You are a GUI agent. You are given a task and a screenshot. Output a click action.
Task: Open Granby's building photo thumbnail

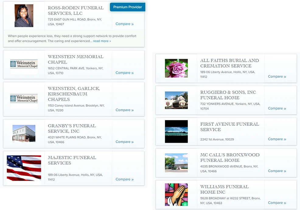coord(24,133)
